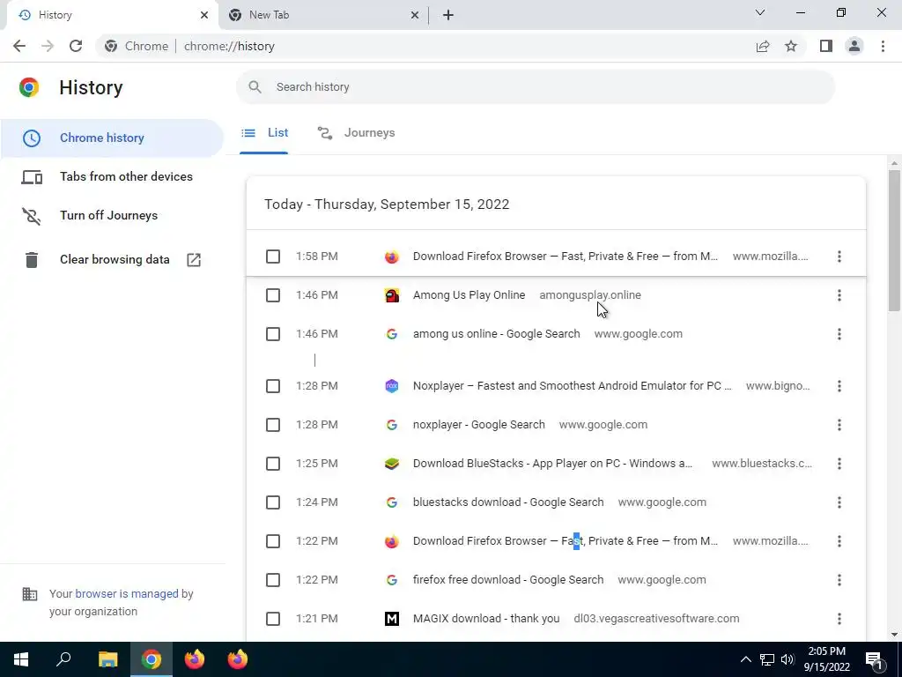The width and height of the screenshot is (902, 677).
Task: Open Chrome's three-dot main menu
Action: click(883, 46)
